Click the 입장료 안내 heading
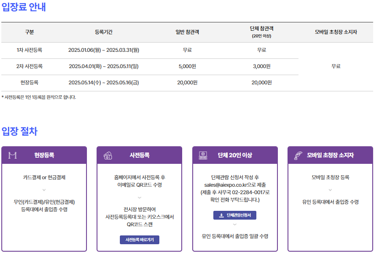The height and width of the screenshot is (253, 374). tap(24, 7)
